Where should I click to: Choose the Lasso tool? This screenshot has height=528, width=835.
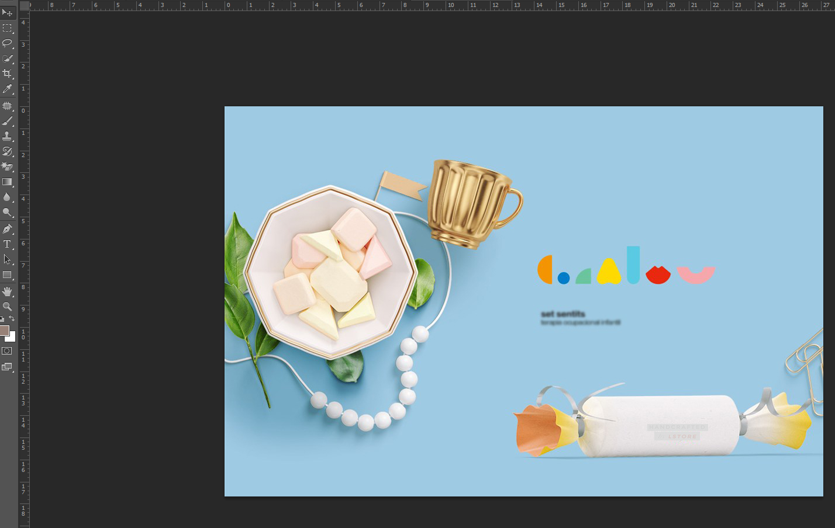pyautogui.click(x=7, y=43)
